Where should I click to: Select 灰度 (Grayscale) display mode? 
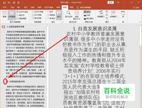tap(87, 15)
